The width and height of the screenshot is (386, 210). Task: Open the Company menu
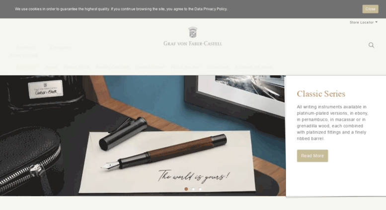(x=61, y=47)
